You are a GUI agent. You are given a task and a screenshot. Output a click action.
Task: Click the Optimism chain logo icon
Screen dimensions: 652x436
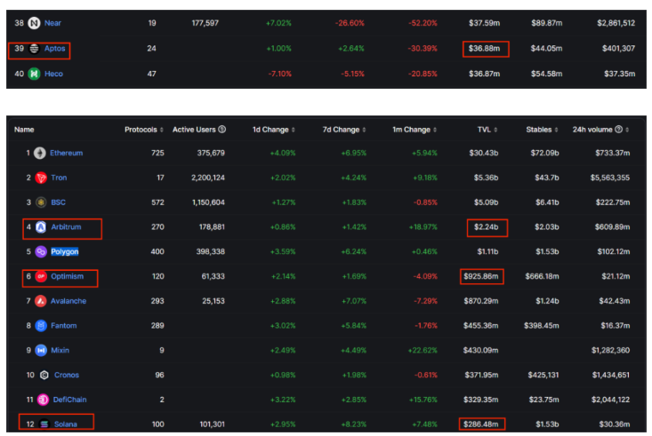point(41,276)
